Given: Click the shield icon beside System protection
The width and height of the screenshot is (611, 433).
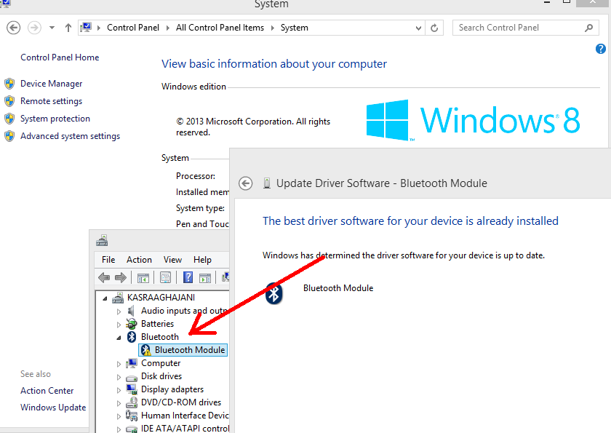Looking at the screenshot, I should pyautogui.click(x=9, y=119).
